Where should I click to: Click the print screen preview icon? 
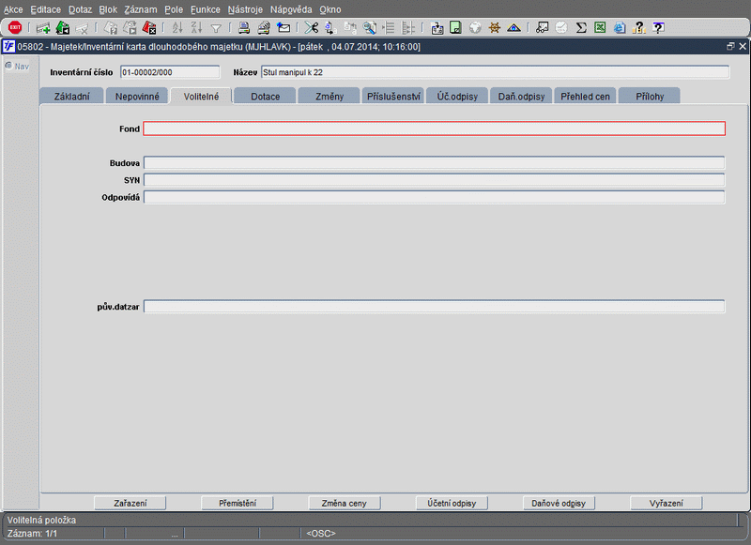(x=264, y=28)
